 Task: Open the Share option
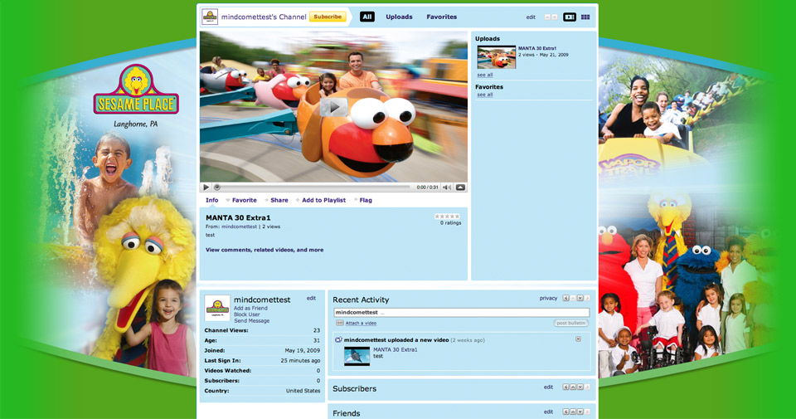click(x=279, y=200)
